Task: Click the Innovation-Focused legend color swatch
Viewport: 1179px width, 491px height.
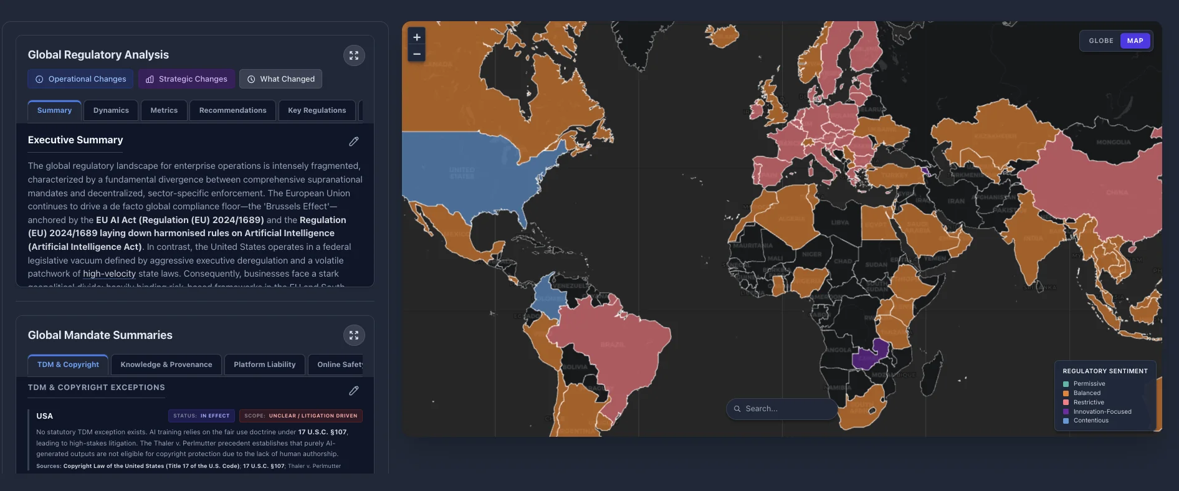Action: point(1066,412)
